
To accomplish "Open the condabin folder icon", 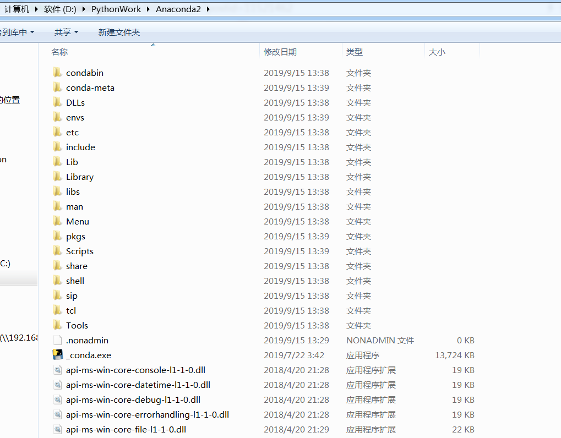I will (x=57, y=73).
